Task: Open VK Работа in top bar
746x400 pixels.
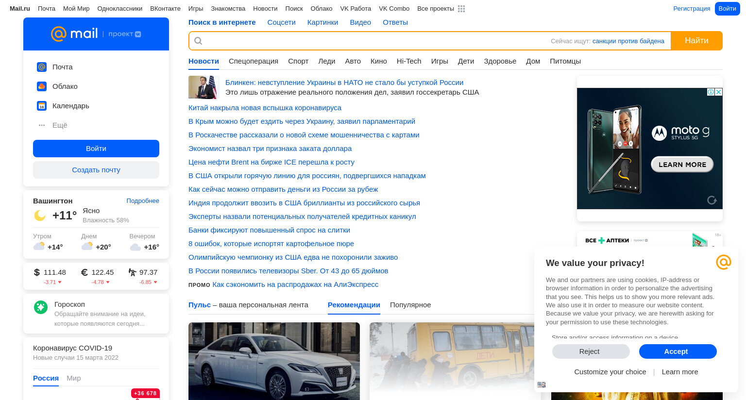Action: pos(356,9)
